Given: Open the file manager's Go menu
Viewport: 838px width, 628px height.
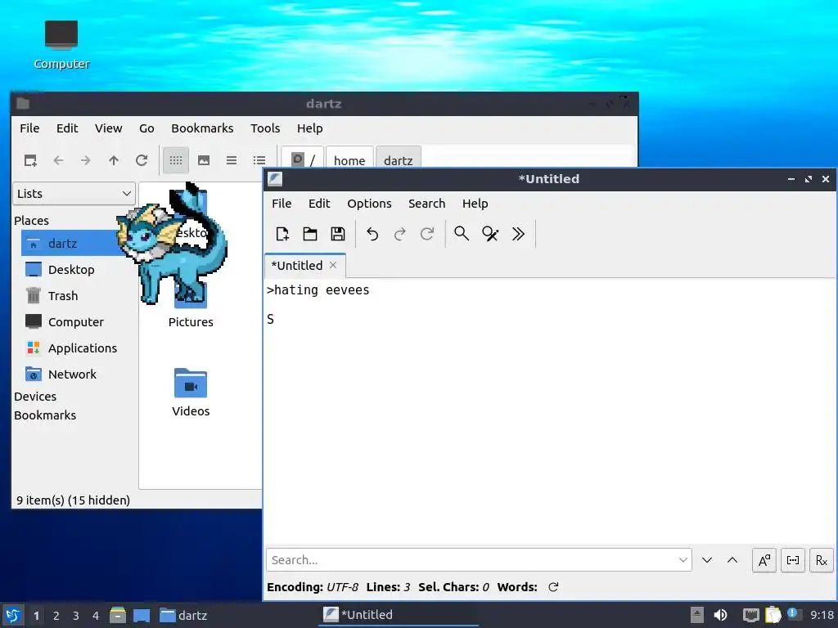Looking at the screenshot, I should 146,128.
